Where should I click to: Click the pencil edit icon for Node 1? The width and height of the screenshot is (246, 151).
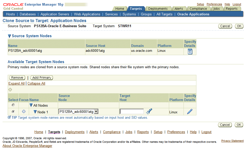(190, 112)
